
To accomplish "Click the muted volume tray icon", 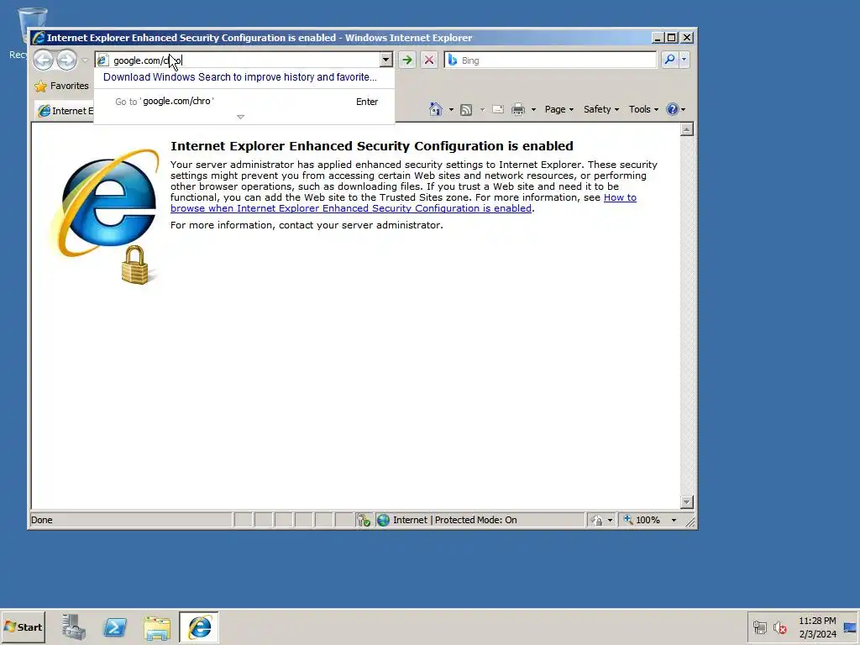I will [x=780, y=627].
